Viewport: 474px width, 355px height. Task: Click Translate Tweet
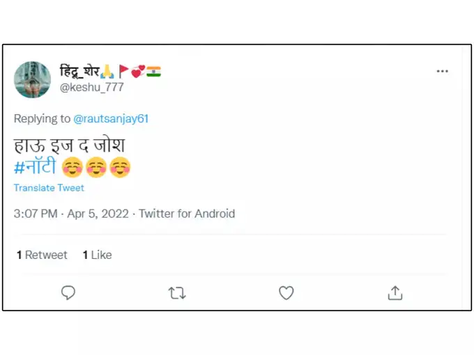[49, 188]
